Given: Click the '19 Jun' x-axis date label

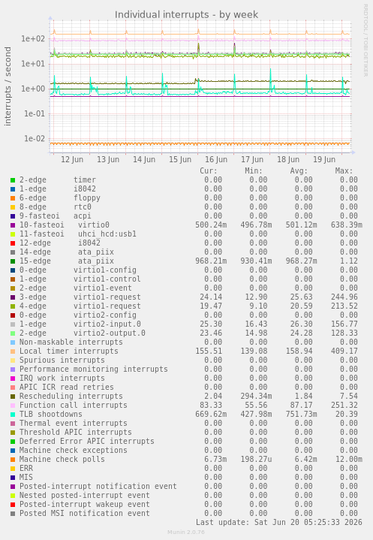Looking at the screenshot, I should pos(324,159).
